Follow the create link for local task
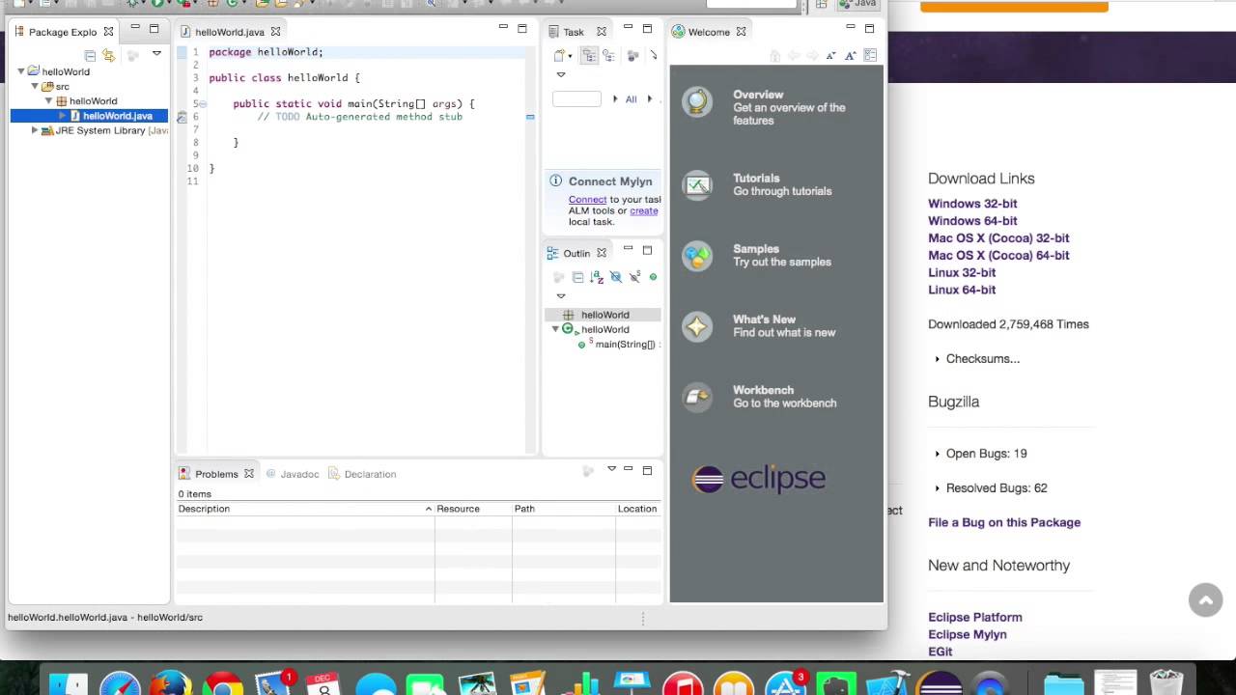This screenshot has height=695, width=1236. coord(643,210)
